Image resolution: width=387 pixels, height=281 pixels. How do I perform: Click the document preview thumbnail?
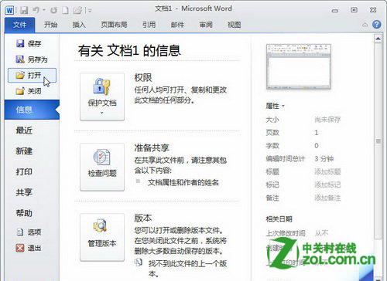point(299,67)
